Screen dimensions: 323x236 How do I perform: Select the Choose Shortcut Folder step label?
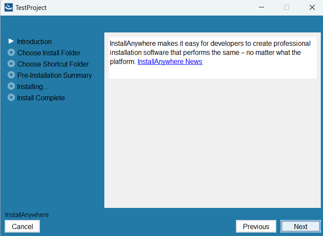pyautogui.click(x=53, y=64)
